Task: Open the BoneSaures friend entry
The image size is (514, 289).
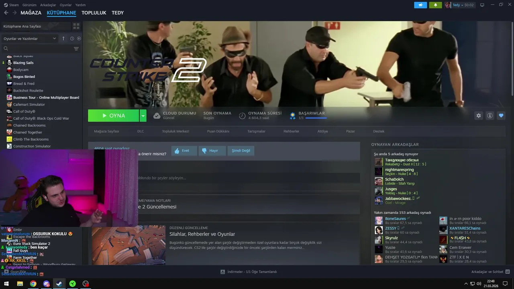Action: tap(396, 219)
